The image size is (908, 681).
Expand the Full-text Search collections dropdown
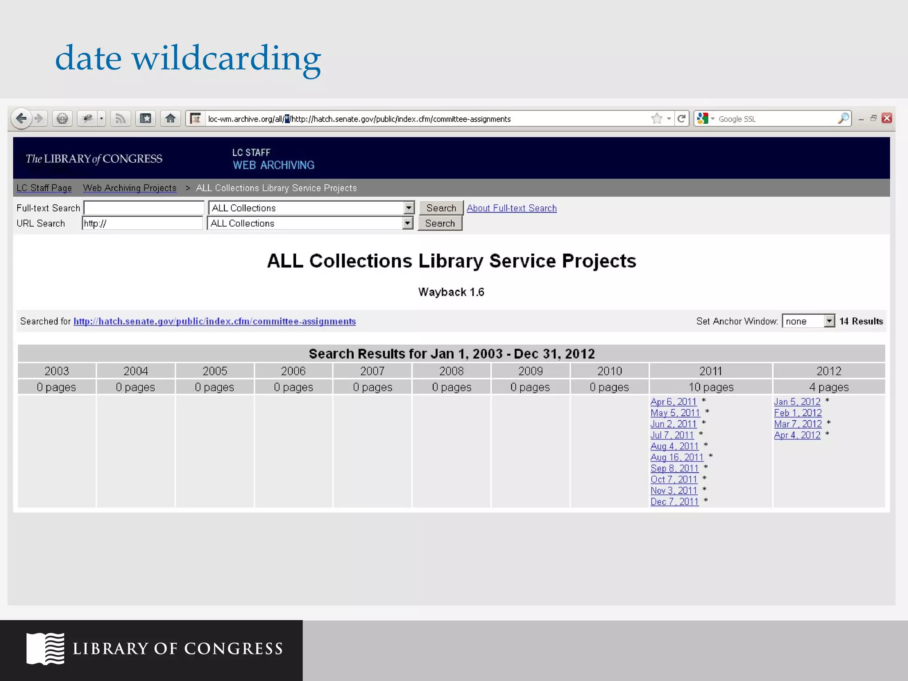(409, 208)
